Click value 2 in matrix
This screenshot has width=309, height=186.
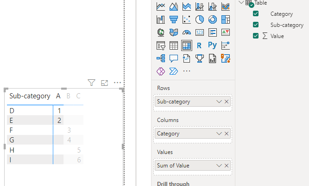(59, 120)
